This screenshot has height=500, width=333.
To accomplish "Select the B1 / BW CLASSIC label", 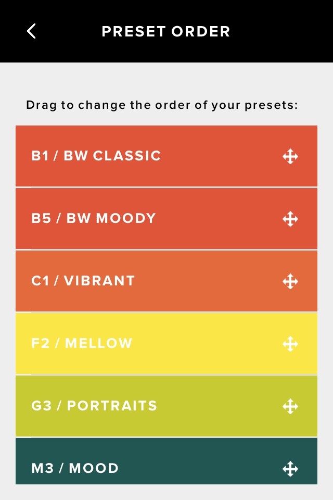I will tap(96, 156).
